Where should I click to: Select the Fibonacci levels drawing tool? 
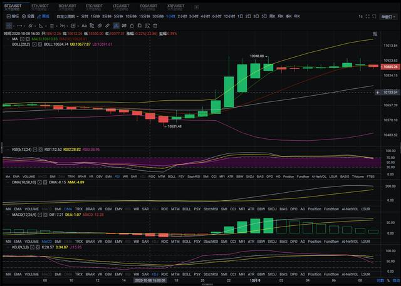point(52,26)
